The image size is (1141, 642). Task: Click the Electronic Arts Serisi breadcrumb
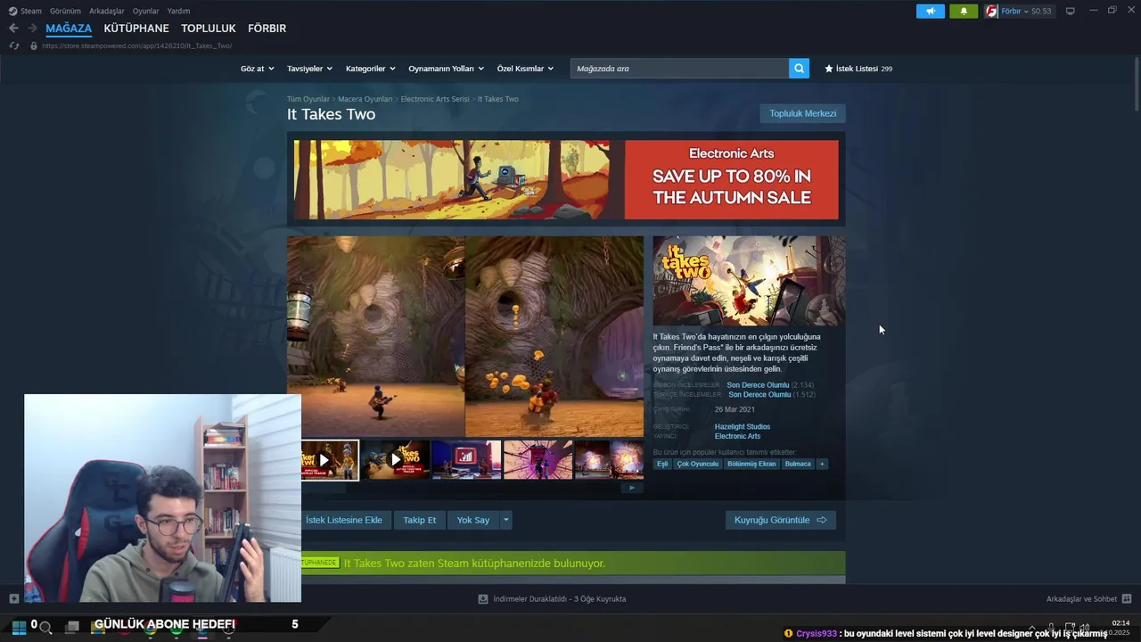pyautogui.click(x=434, y=99)
